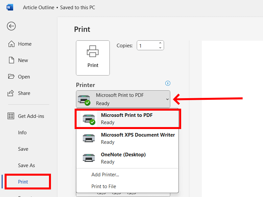The width and height of the screenshot is (263, 197).
Task: Select Save As in the sidebar
Action: coord(26,165)
